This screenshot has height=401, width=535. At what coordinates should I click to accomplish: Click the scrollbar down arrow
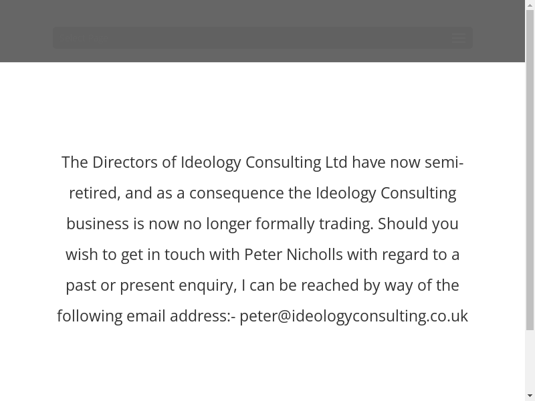(530, 396)
